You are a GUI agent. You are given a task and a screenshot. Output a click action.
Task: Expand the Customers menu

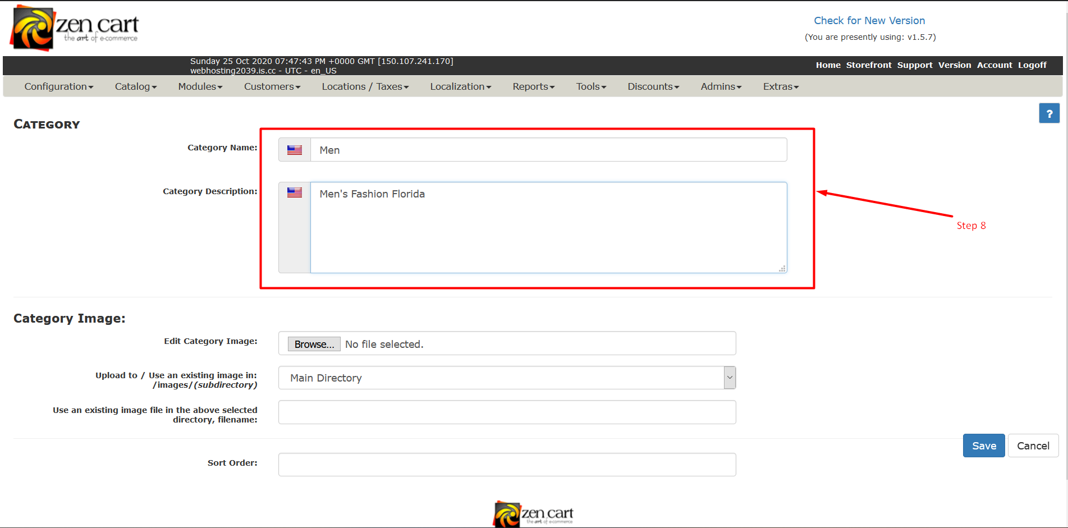(272, 86)
